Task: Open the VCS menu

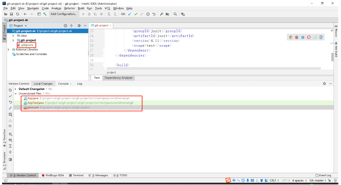Action: tap(107, 8)
